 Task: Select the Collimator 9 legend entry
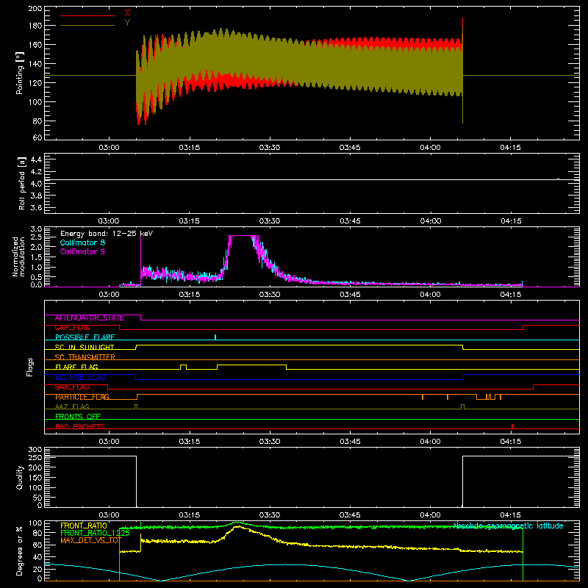coord(82,251)
